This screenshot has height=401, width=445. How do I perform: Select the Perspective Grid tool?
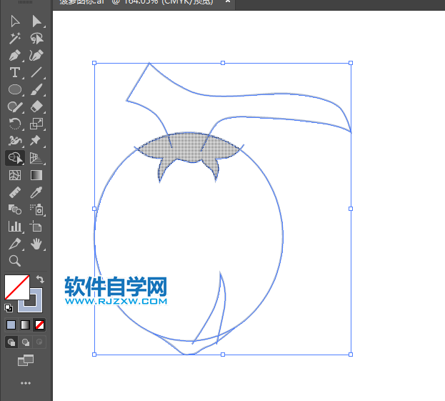36,158
